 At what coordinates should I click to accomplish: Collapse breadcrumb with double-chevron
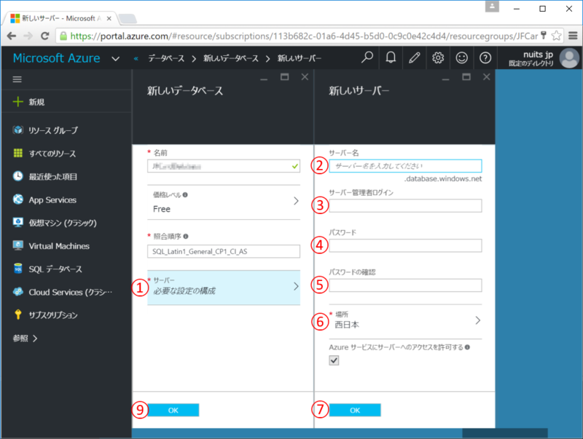pos(136,58)
